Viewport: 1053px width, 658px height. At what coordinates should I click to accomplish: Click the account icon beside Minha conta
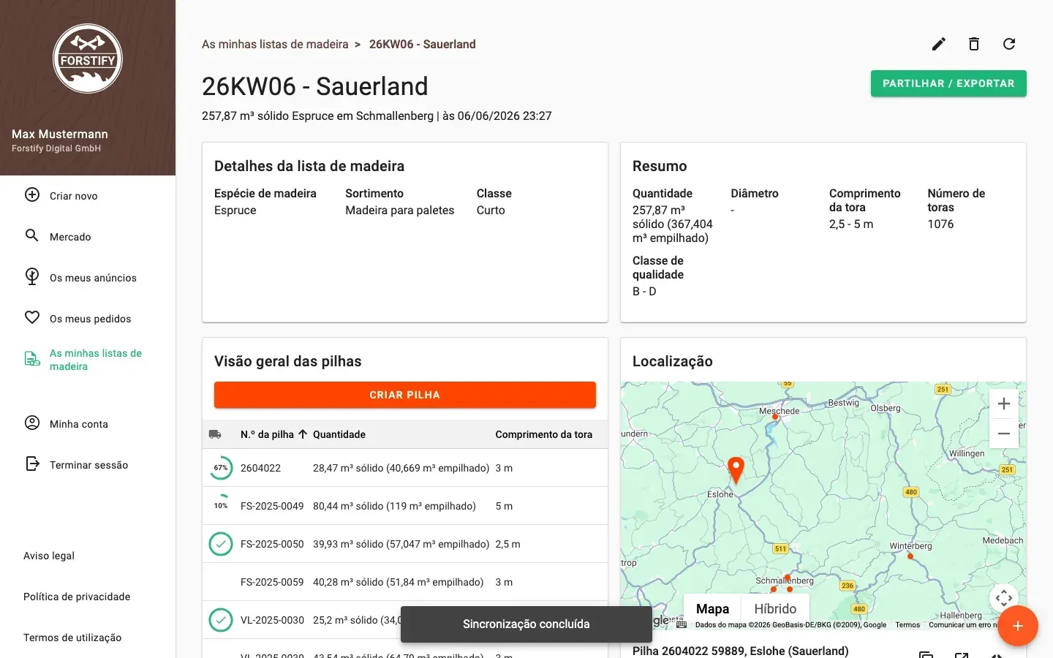tap(32, 423)
